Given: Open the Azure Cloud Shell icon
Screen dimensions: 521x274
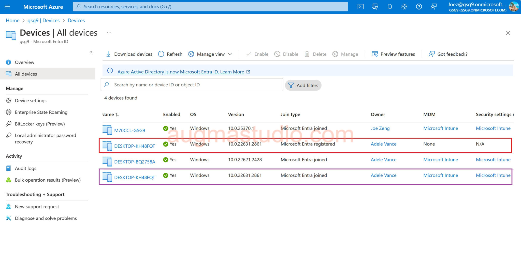Looking at the screenshot, I should click(360, 7).
